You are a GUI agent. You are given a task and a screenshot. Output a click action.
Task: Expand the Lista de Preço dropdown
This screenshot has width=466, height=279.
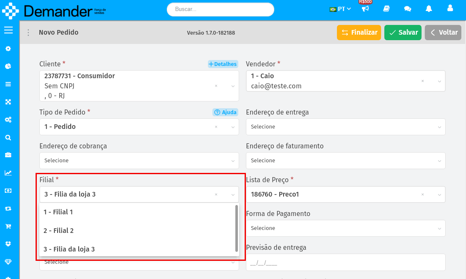(439, 195)
